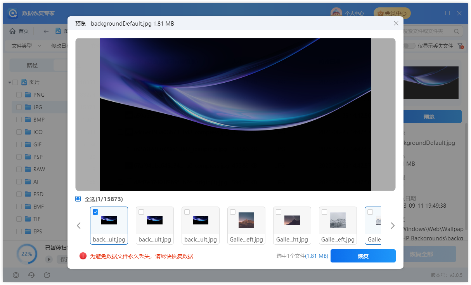Collapse the 图片 tree node
Viewport: 471px width, 285px height.
(x=10, y=82)
